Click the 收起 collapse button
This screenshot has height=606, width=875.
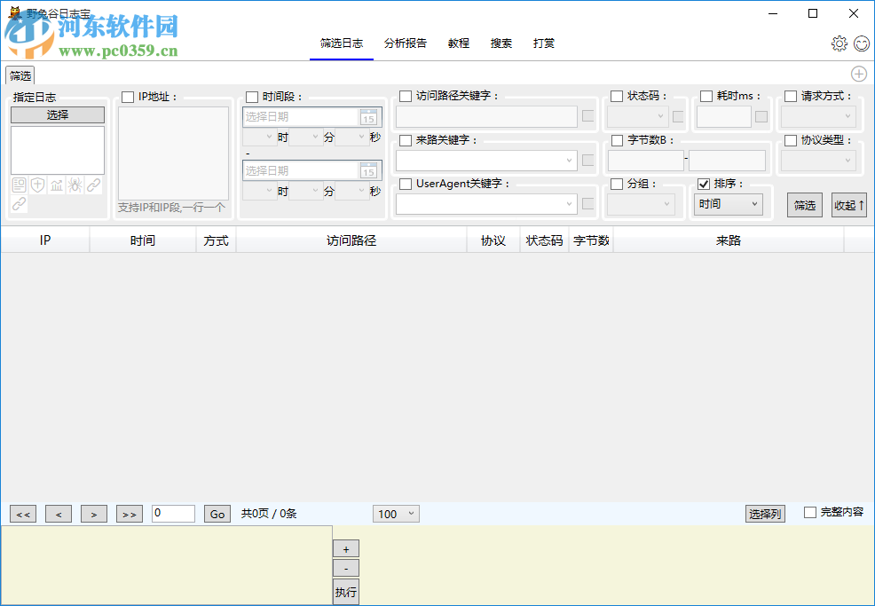848,204
